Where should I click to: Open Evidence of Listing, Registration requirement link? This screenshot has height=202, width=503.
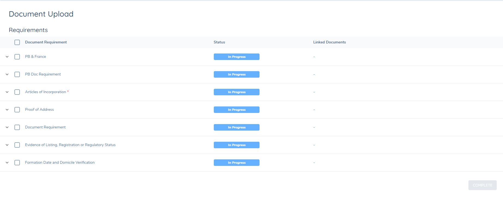tap(70, 145)
